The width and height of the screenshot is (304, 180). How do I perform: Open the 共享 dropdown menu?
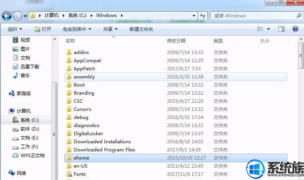[x=110, y=29]
